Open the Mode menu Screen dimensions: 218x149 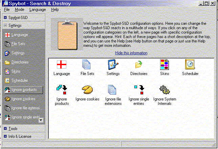tap(20, 10)
